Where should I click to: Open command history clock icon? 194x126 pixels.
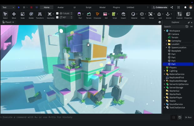point(180,117)
